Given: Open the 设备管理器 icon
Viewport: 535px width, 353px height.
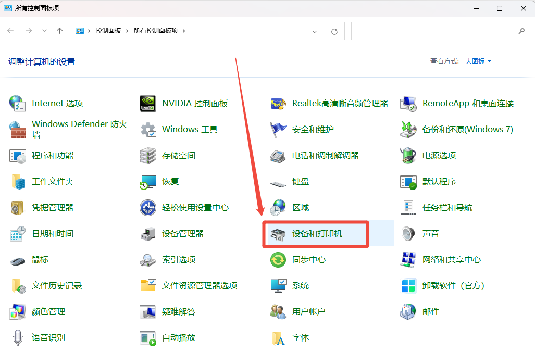Looking at the screenshot, I should [148, 234].
